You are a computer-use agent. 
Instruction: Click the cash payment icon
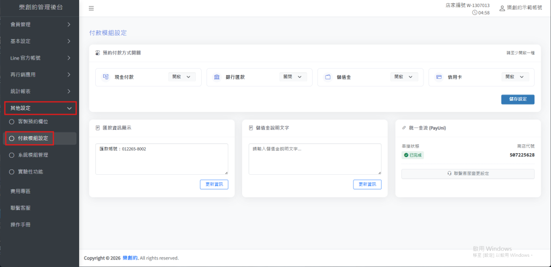pos(106,77)
